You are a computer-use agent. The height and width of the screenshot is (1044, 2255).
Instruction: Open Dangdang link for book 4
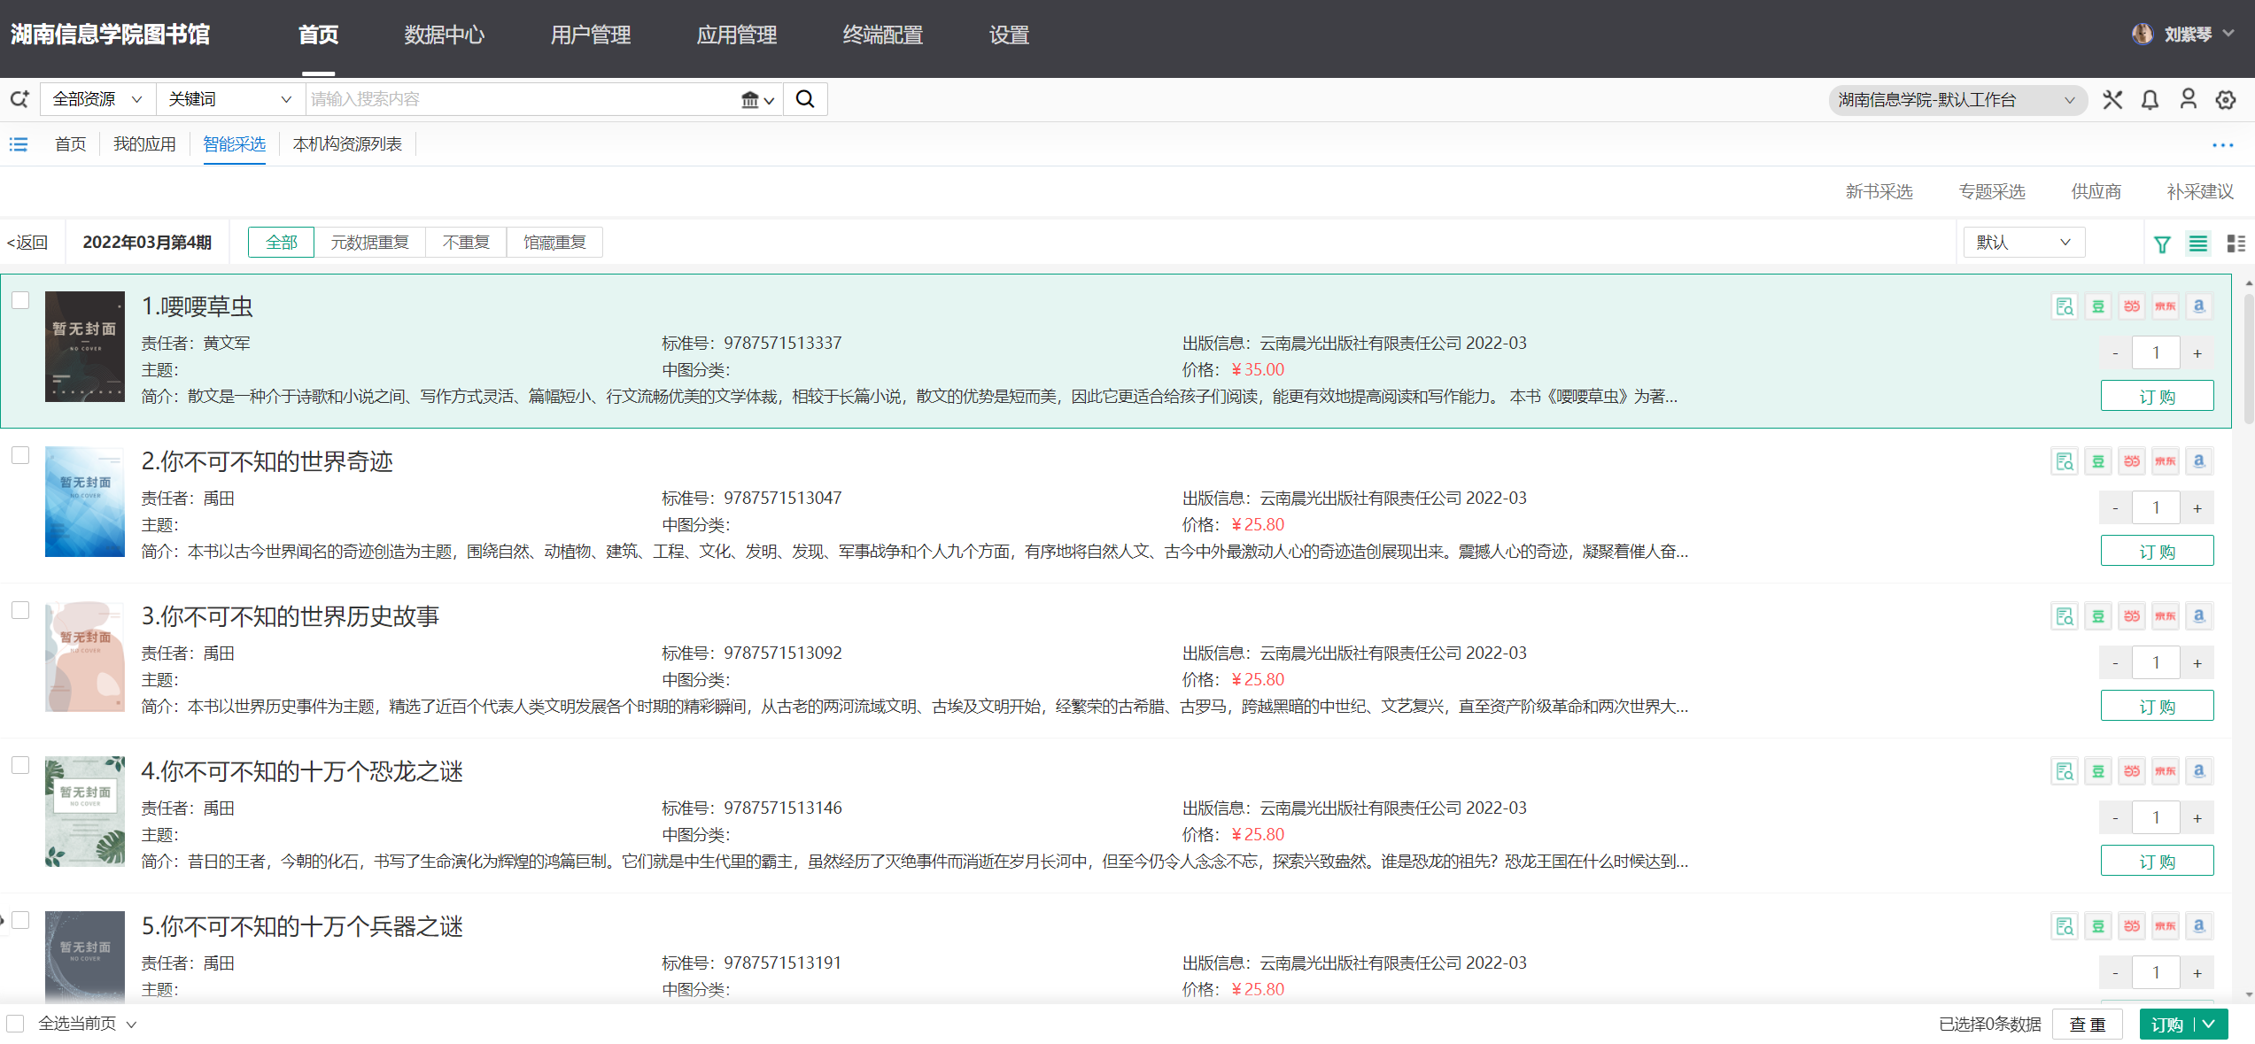click(2132, 771)
